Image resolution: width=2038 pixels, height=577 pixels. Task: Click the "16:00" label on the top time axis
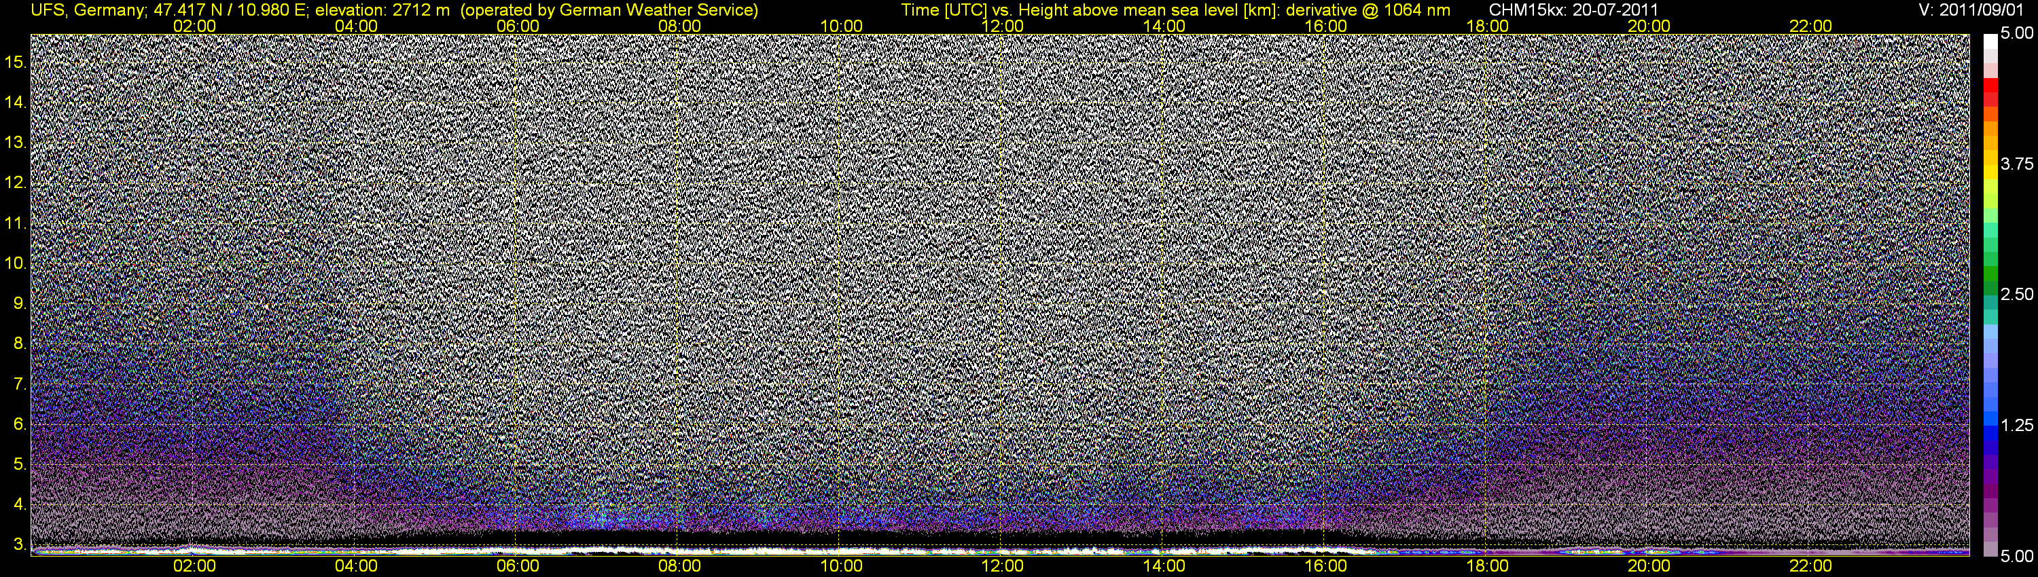[1326, 26]
